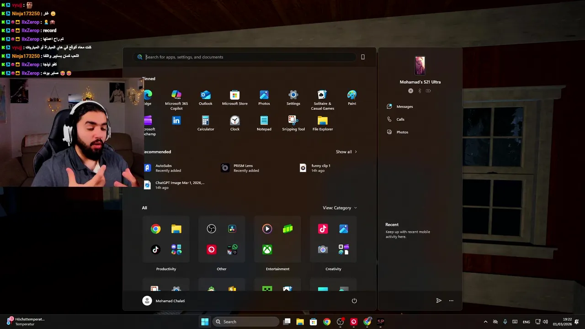Launch the Calculator app
Viewport: 585px width, 329px height.
[x=206, y=123]
